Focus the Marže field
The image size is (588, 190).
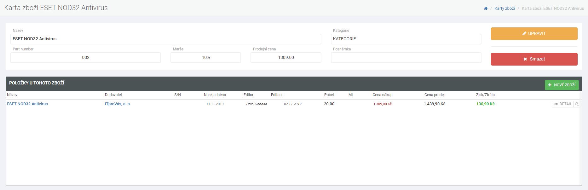(206, 57)
